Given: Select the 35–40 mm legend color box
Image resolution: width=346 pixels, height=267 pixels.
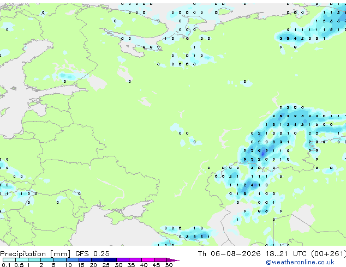Looking at the screenshot, I should (135, 260).
